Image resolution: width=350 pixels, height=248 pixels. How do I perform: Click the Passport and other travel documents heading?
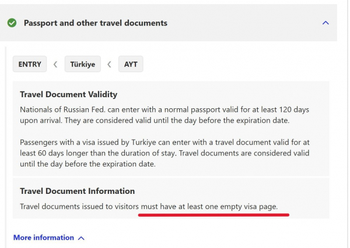click(x=96, y=23)
